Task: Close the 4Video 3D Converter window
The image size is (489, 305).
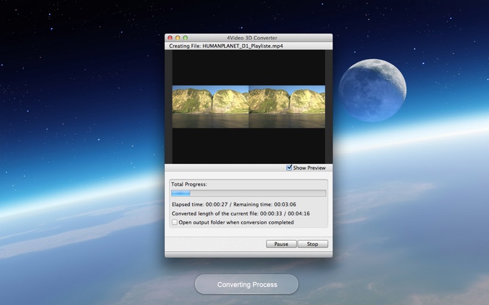Action: (x=170, y=38)
